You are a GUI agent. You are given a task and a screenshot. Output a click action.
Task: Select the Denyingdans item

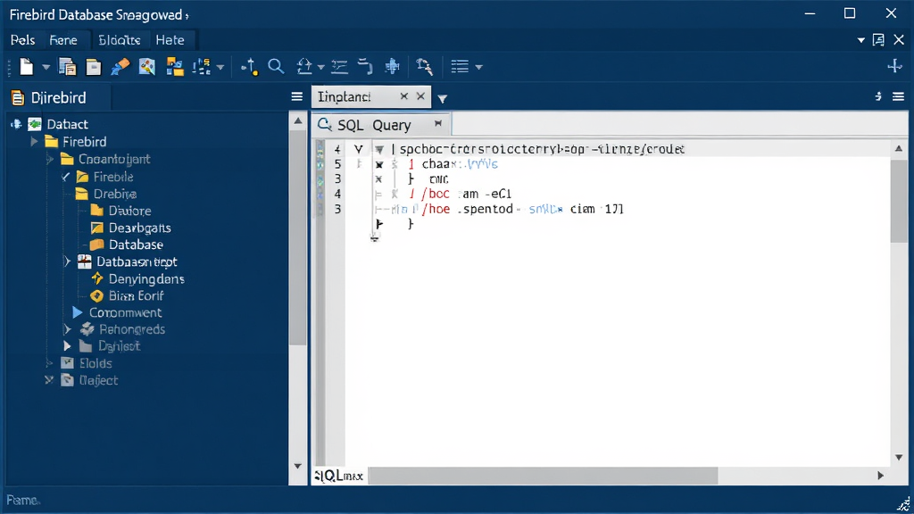pos(146,279)
